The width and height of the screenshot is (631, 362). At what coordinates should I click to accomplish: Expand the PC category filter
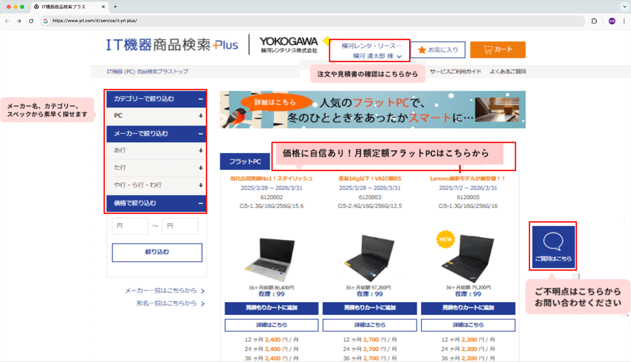[x=156, y=116]
